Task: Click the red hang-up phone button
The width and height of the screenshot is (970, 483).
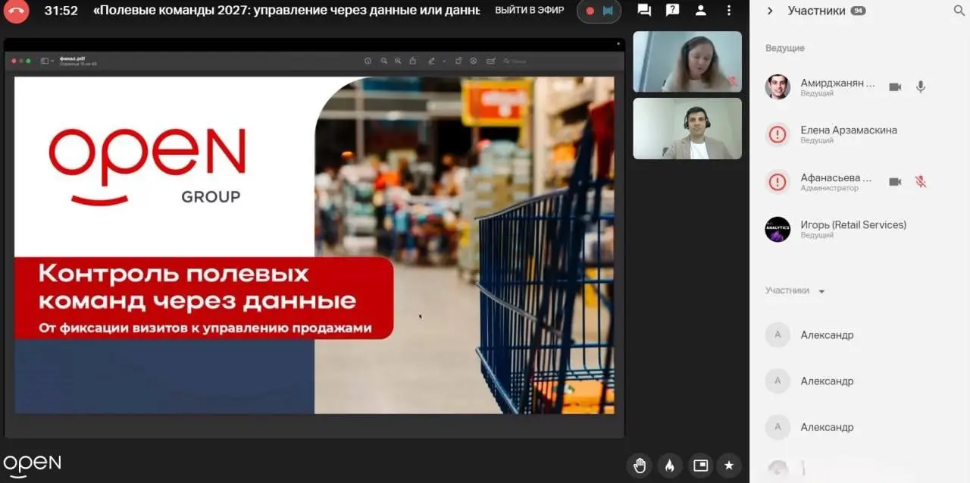Action: tap(15, 11)
